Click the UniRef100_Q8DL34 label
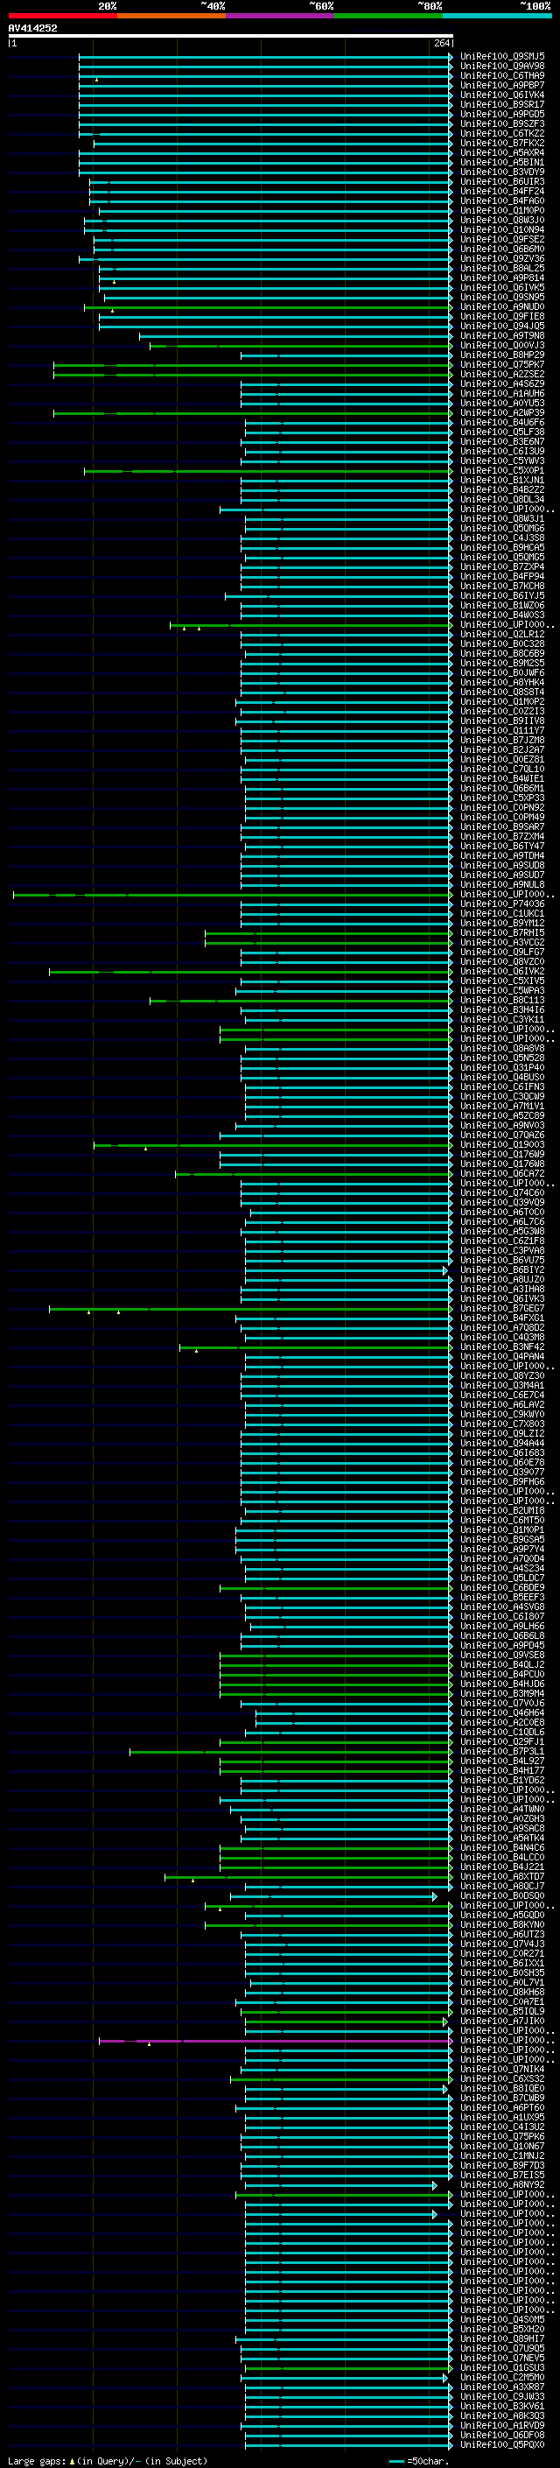 point(502,499)
